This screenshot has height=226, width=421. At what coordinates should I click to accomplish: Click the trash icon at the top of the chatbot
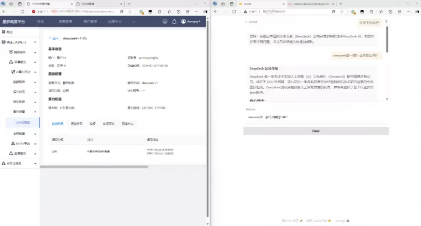coord(386,21)
